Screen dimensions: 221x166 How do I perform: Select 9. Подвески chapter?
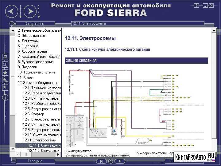(28, 67)
